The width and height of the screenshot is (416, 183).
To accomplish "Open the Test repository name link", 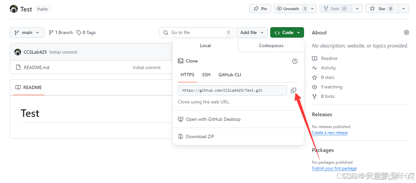I will [26, 9].
